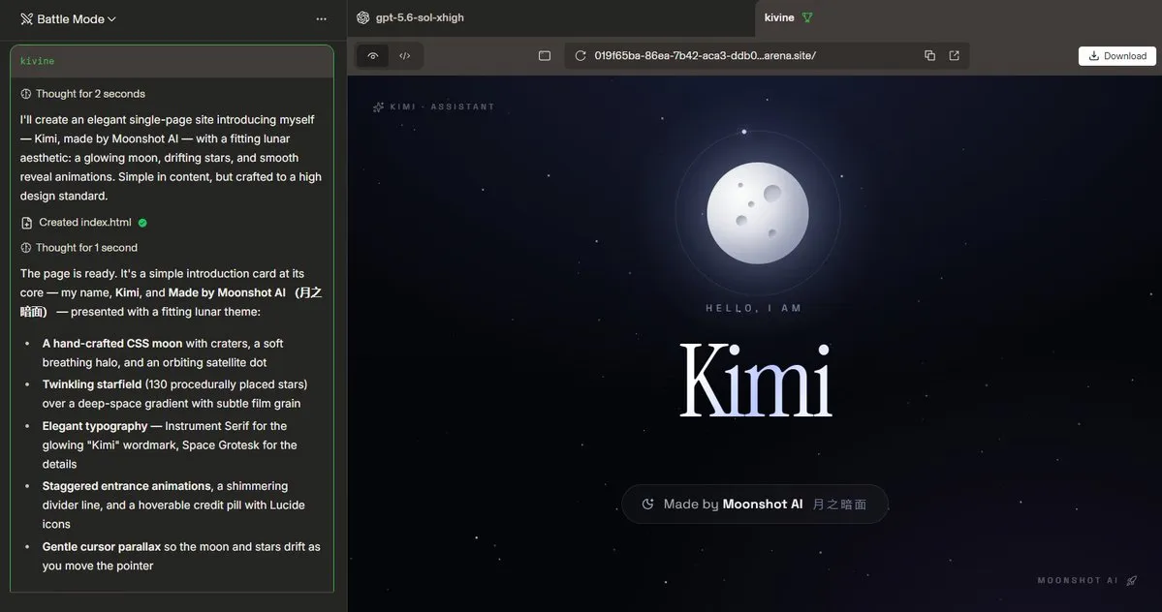The image size is (1162, 612).
Task: Click the glowing moon graphic
Action: tap(757, 213)
